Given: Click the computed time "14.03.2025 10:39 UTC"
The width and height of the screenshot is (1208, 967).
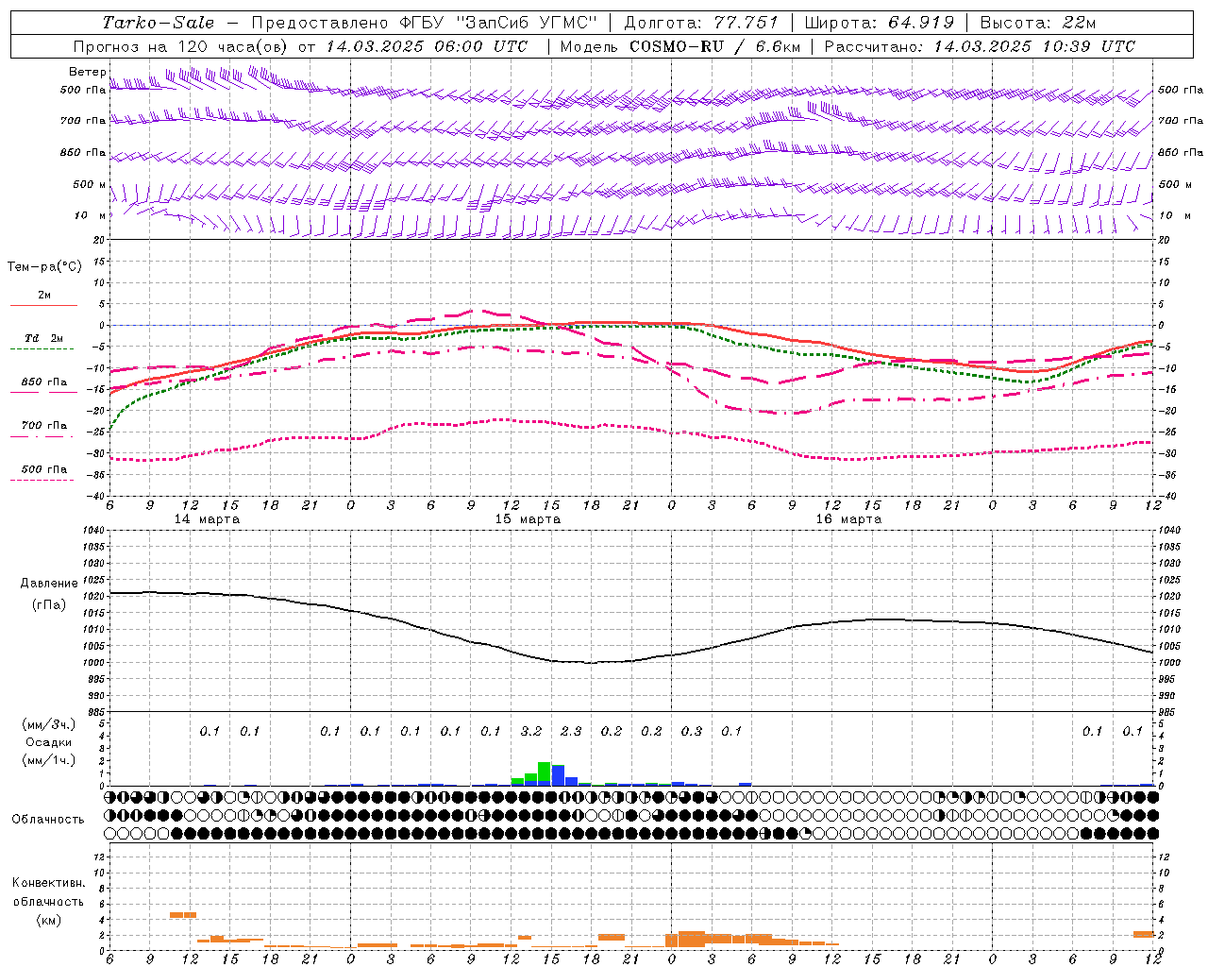Looking at the screenshot, I should 1034,45.
